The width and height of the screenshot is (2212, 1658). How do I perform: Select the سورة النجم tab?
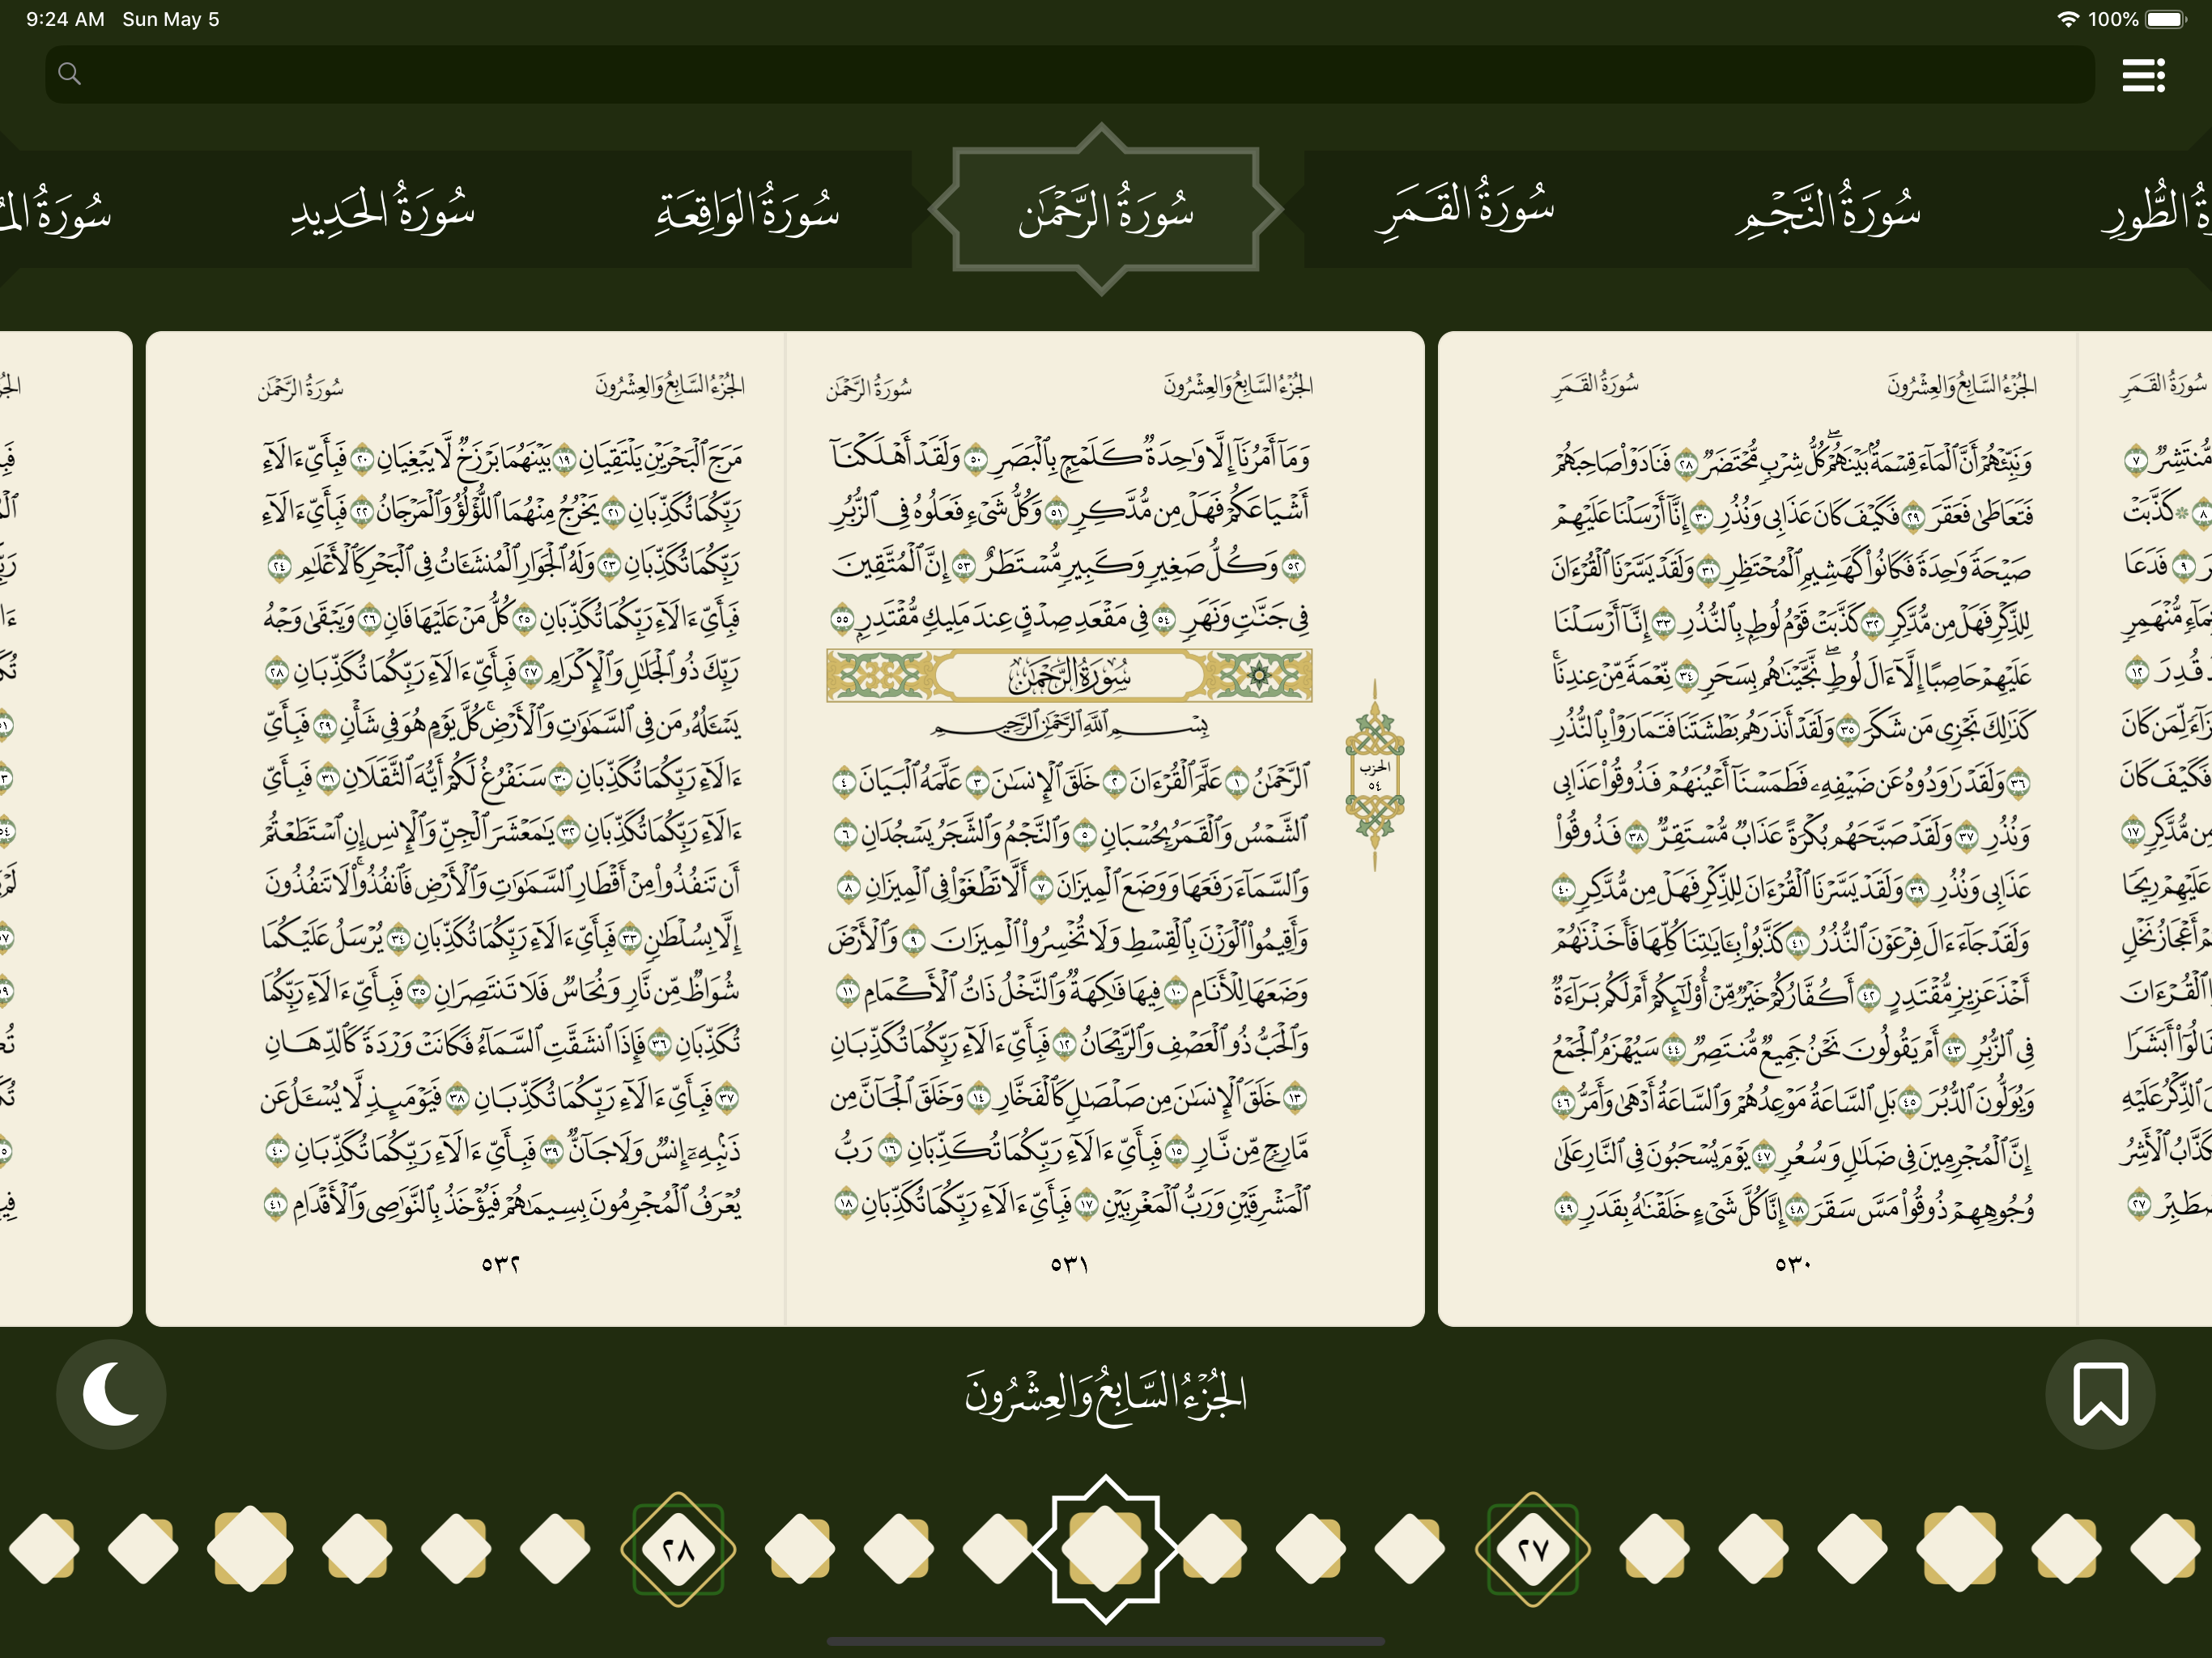[1828, 211]
